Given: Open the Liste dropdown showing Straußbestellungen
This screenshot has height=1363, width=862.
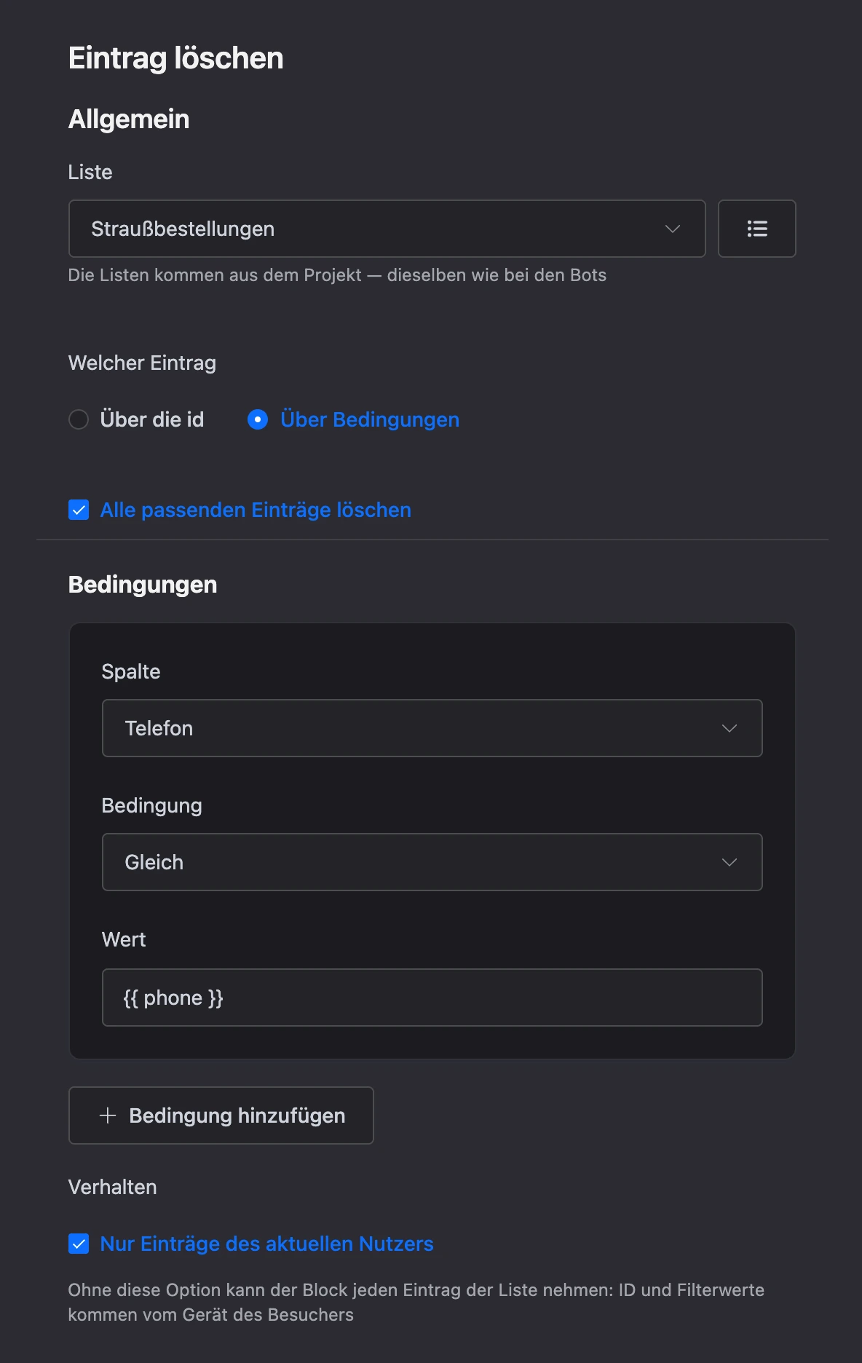Looking at the screenshot, I should [387, 229].
